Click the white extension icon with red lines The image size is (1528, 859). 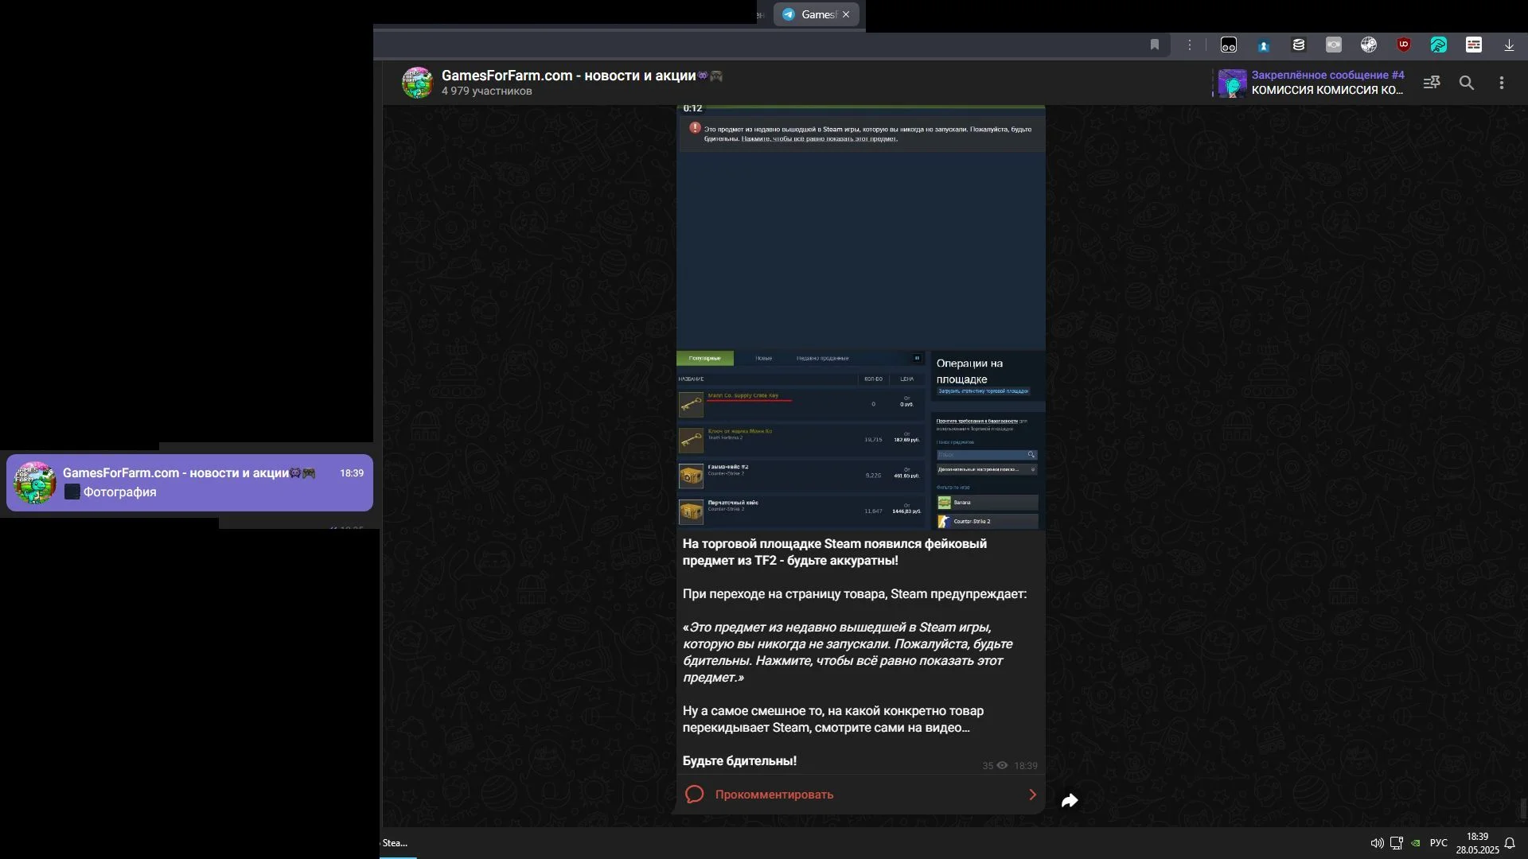(1474, 45)
